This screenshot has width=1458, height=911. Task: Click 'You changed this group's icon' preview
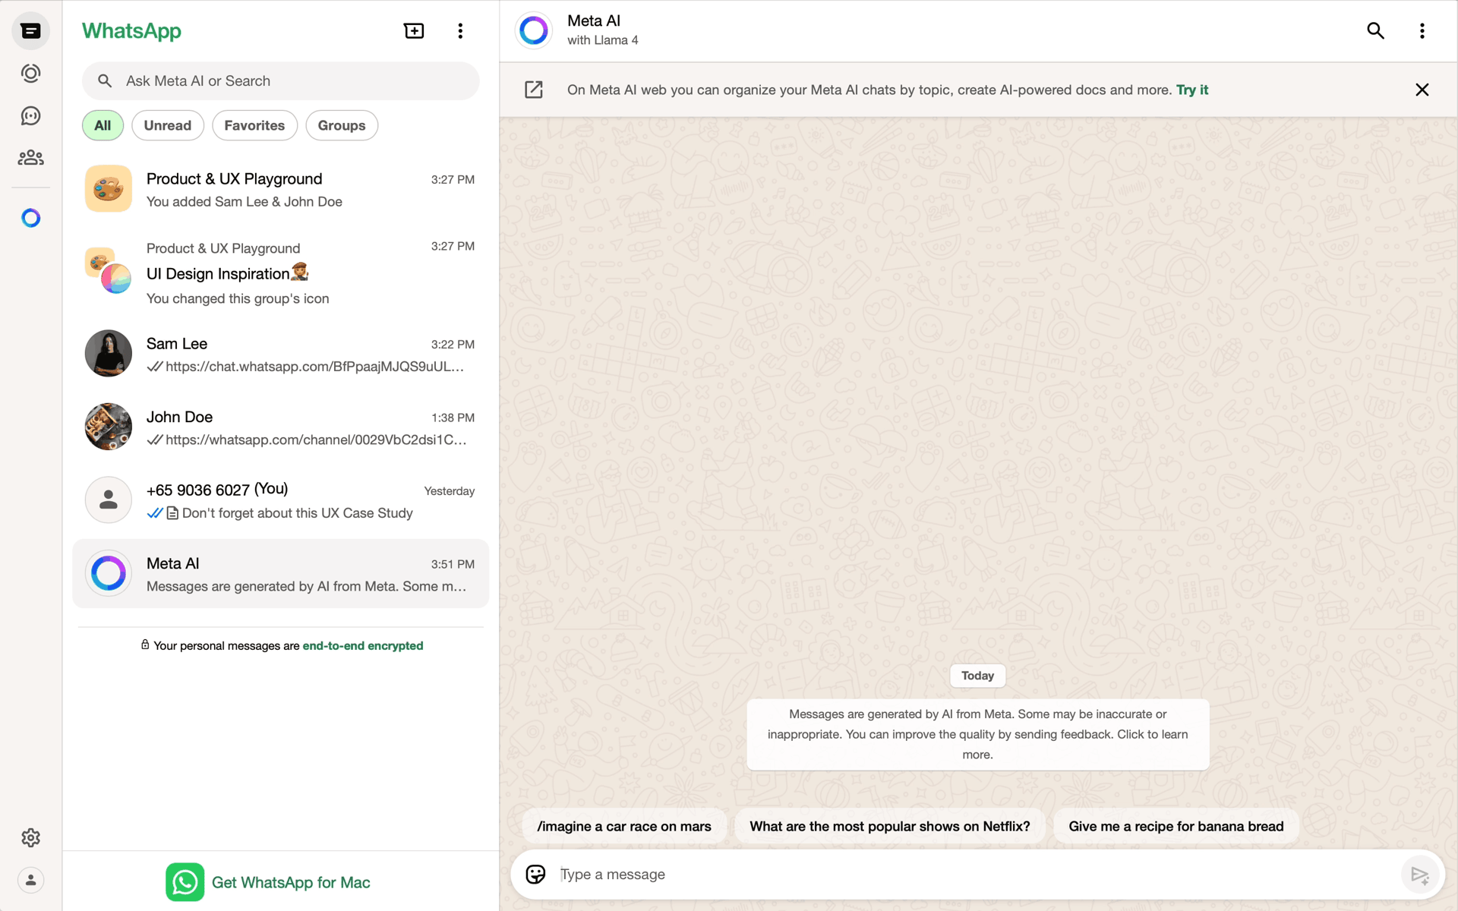238,299
